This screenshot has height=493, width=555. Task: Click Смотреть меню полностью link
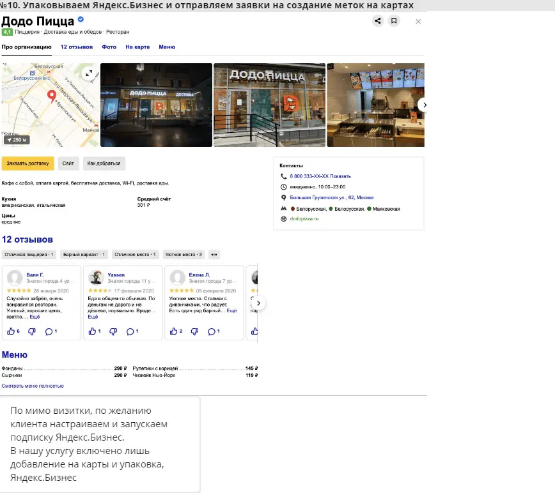[x=33, y=386]
